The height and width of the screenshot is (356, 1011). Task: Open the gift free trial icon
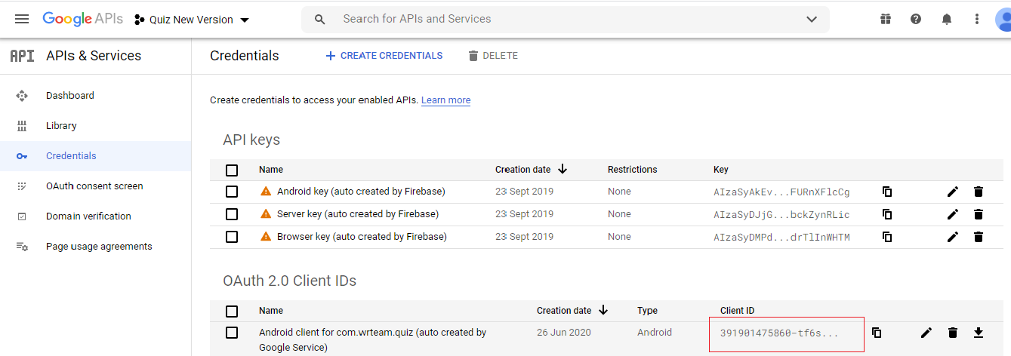pos(886,19)
